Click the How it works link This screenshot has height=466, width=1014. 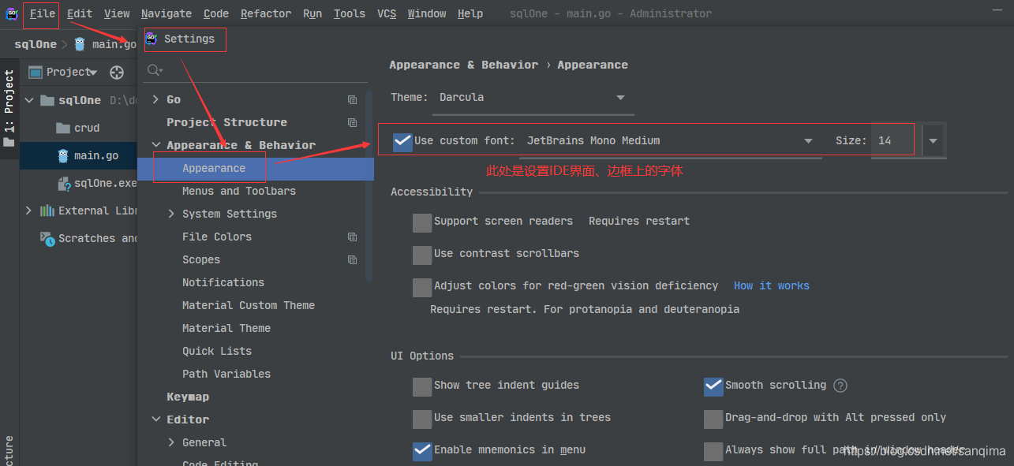coord(772,285)
